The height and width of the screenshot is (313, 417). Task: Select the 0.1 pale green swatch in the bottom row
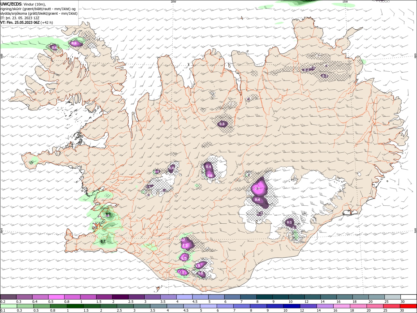coord(8,306)
